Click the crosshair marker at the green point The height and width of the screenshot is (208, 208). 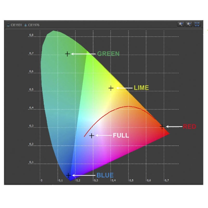(x=68, y=54)
